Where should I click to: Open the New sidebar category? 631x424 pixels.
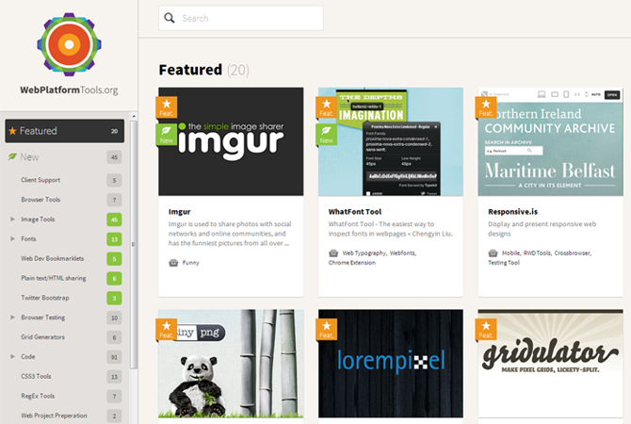[x=65, y=157]
